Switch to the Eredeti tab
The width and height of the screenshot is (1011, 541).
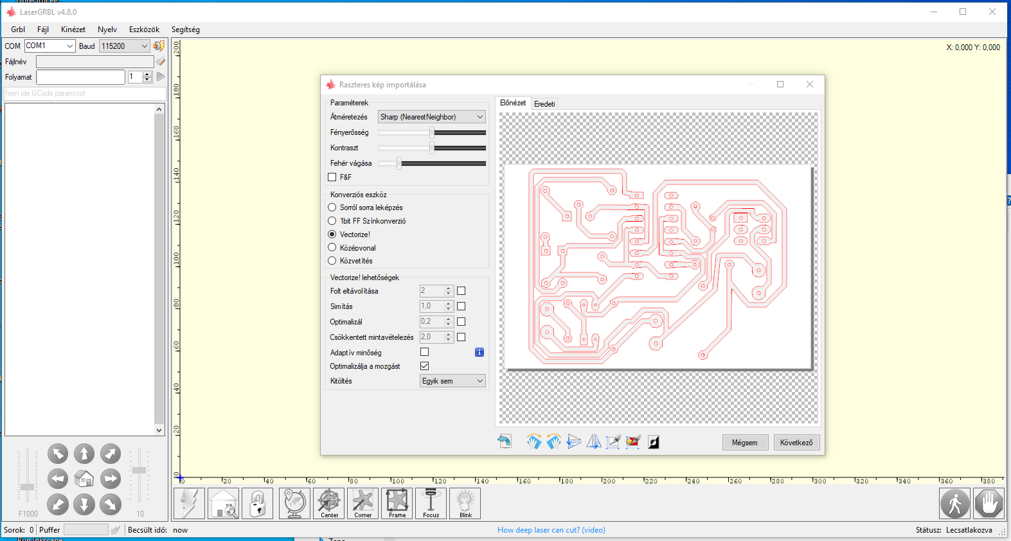pos(544,104)
